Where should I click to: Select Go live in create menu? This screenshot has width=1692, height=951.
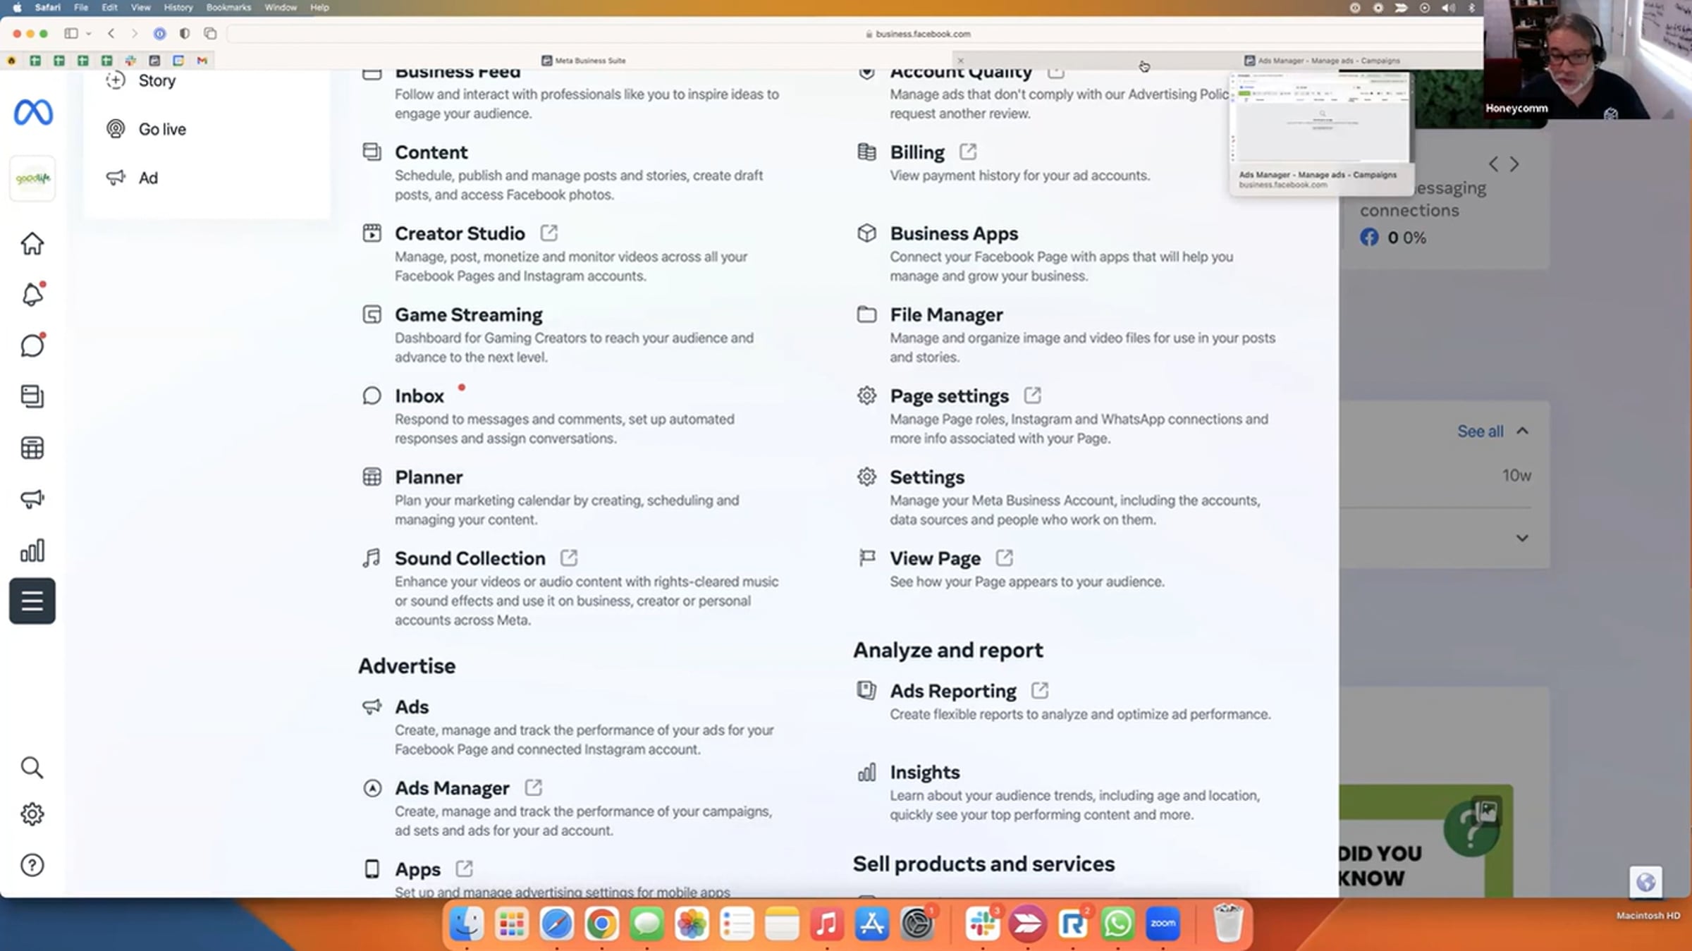pyautogui.click(x=162, y=129)
